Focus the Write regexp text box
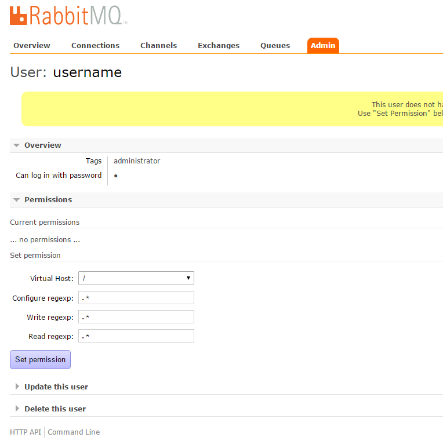Viewport: 443px width, 441px height. [x=136, y=317]
